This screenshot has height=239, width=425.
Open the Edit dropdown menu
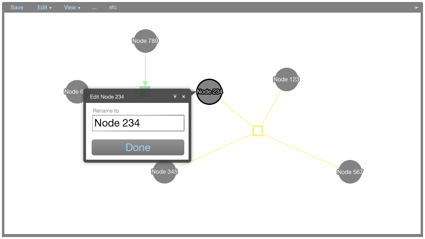[44, 7]
